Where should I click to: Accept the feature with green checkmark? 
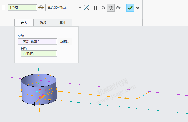[130, 8]
